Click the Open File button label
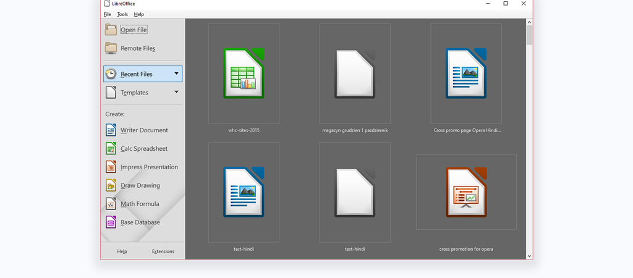 click(134, 30)
